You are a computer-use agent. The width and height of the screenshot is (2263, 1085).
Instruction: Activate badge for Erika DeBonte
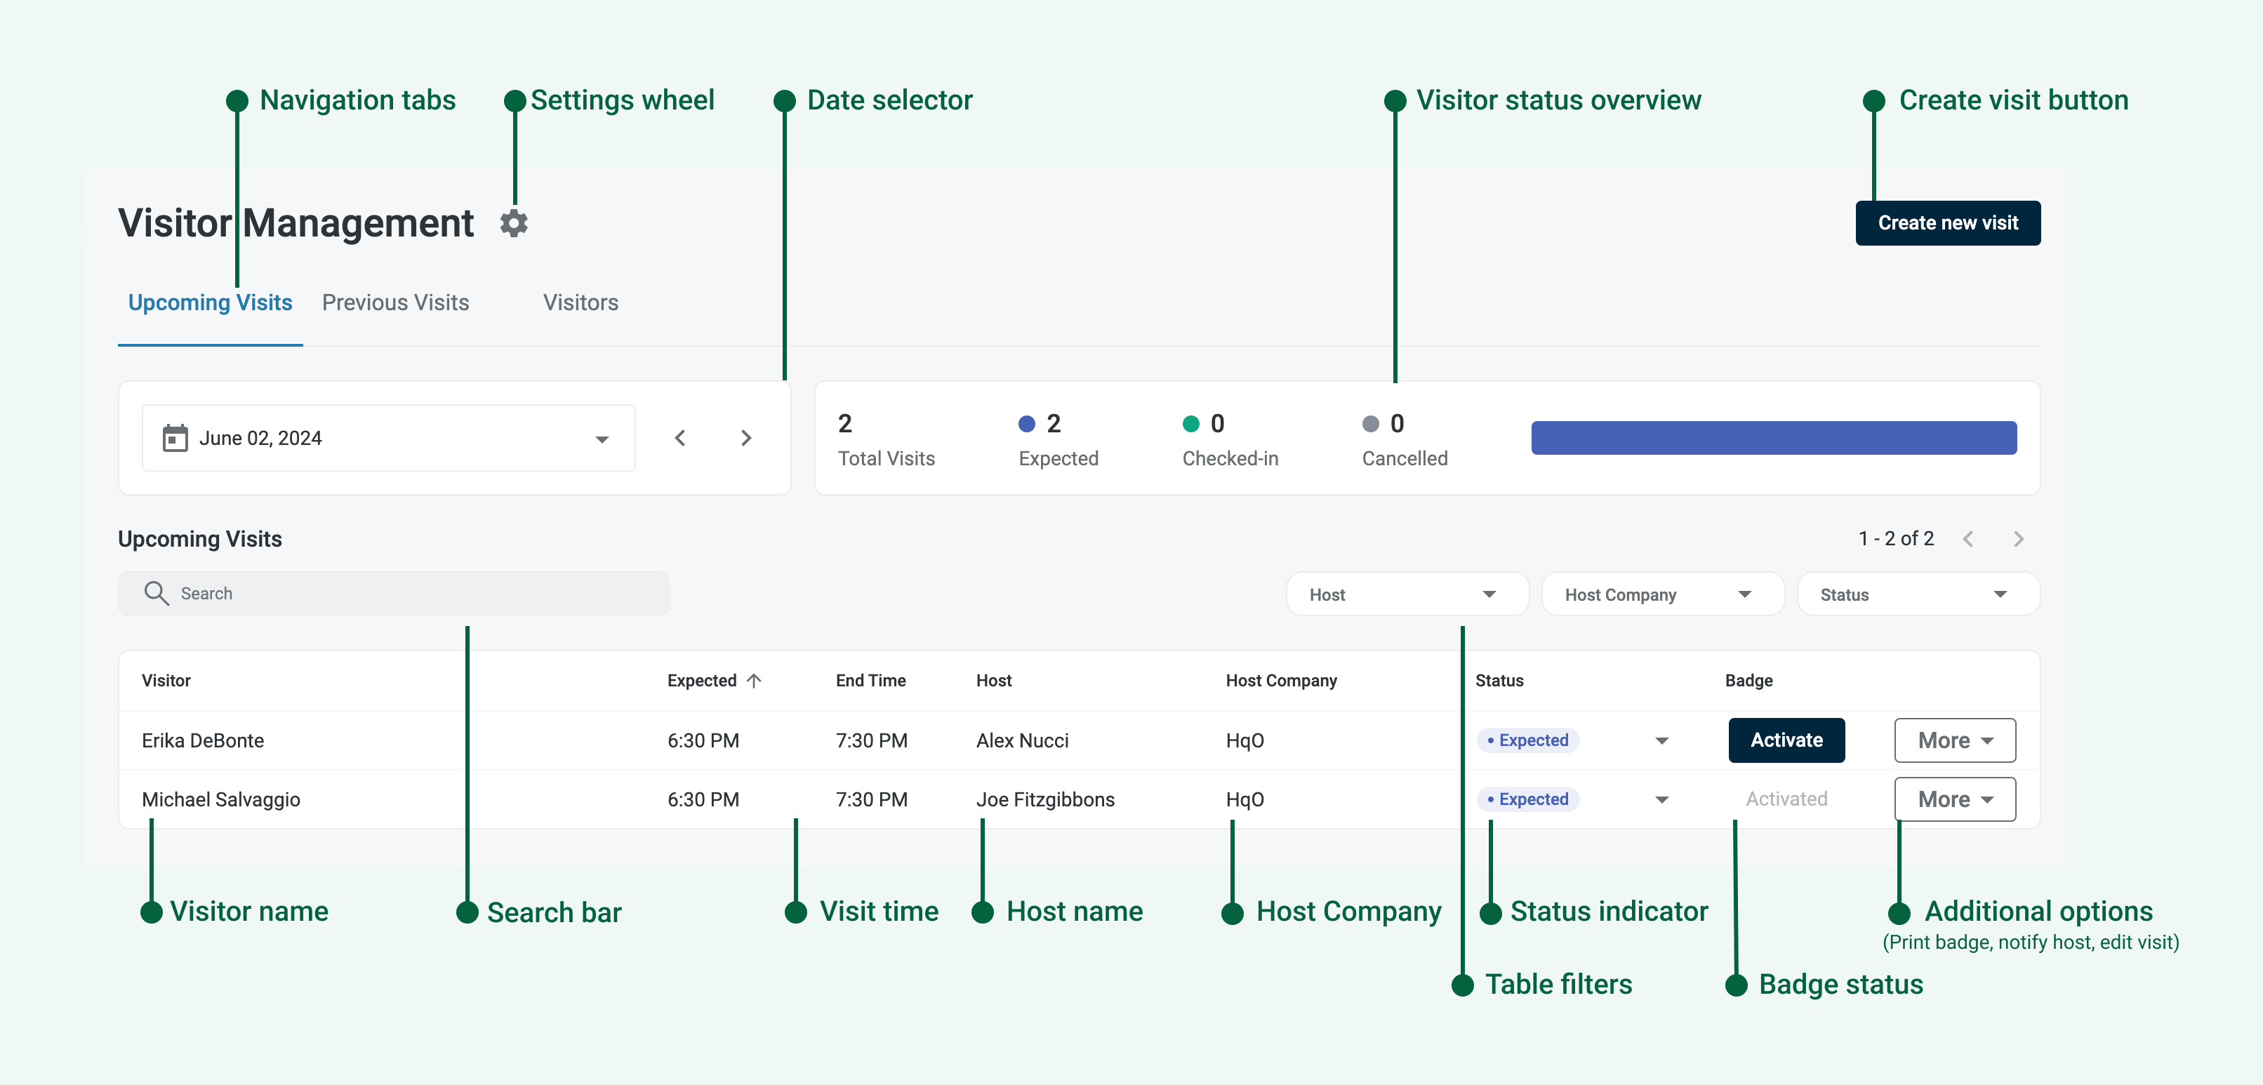(x=1785, y=740)
